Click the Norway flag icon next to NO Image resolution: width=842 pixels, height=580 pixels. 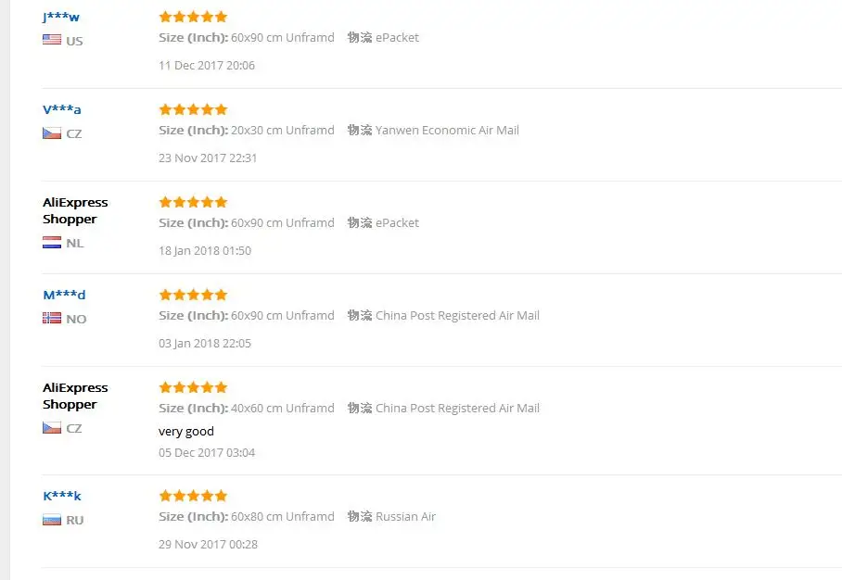click(x=52, y=318)
